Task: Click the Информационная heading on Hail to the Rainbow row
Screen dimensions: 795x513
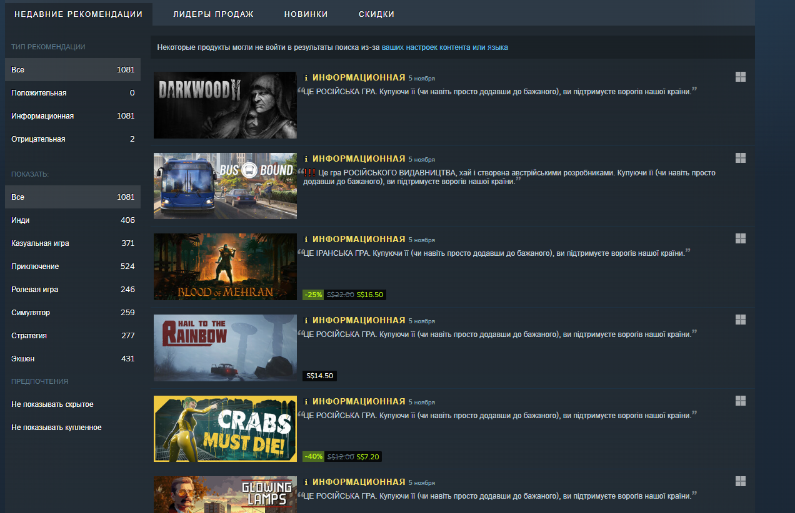Action: point(359,320)
